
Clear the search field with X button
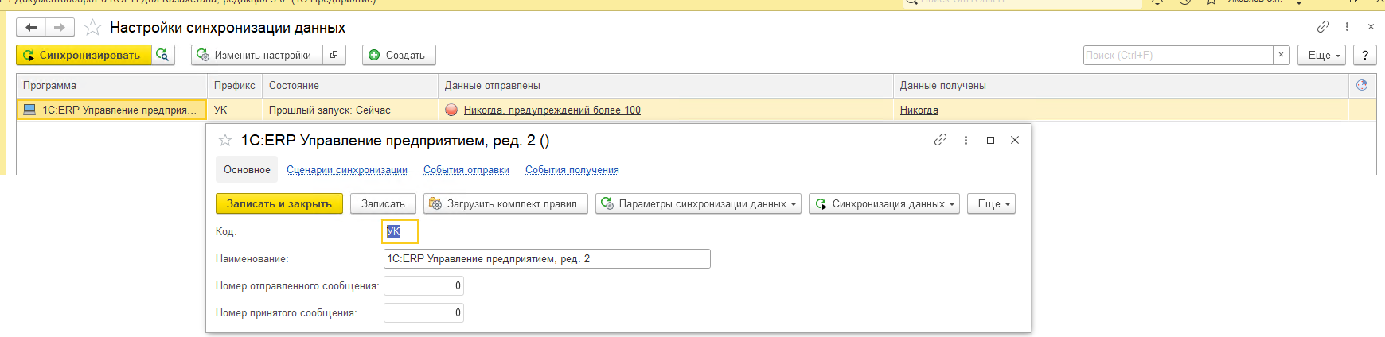(x=1281, y=55)
